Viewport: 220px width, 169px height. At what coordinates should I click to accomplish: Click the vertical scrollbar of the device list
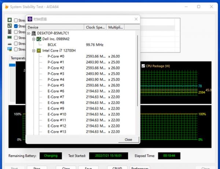tap(137, 73)
